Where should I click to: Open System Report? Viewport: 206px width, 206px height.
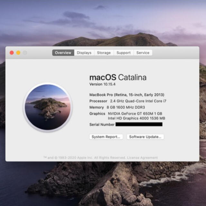point(106,137)
